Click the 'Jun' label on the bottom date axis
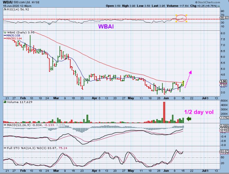 point(166,171)
